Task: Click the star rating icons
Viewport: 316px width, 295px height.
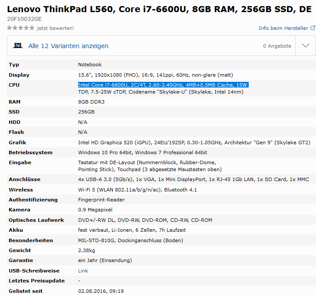Action: pyautogui.click(x=20, y=28)
